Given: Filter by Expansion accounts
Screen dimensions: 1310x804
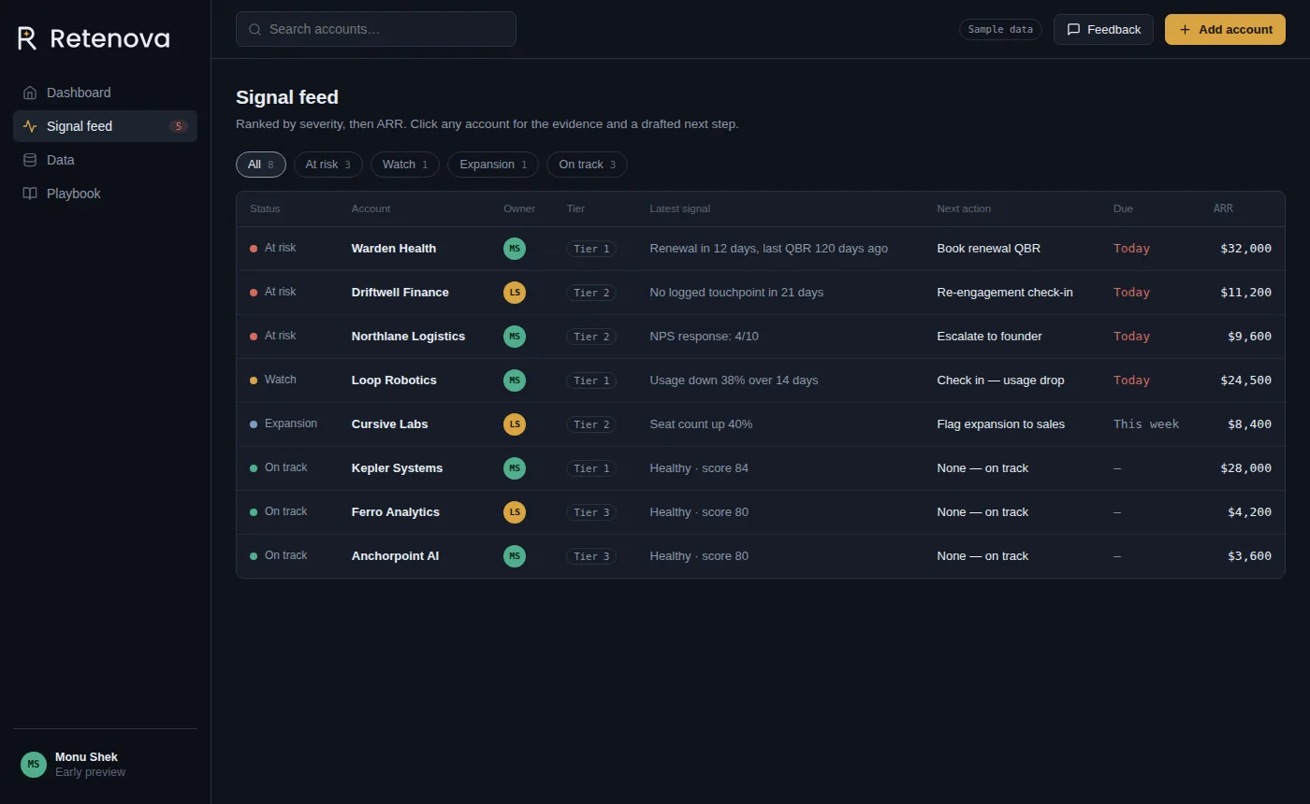Looking at the screenshot, I should (493, 165).
